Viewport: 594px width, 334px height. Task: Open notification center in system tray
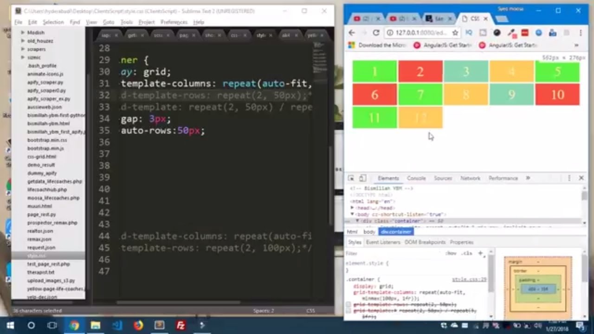(580, 326)
